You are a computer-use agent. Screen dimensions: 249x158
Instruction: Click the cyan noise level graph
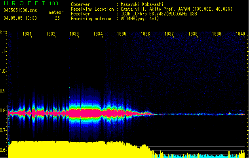pos(198,156)
